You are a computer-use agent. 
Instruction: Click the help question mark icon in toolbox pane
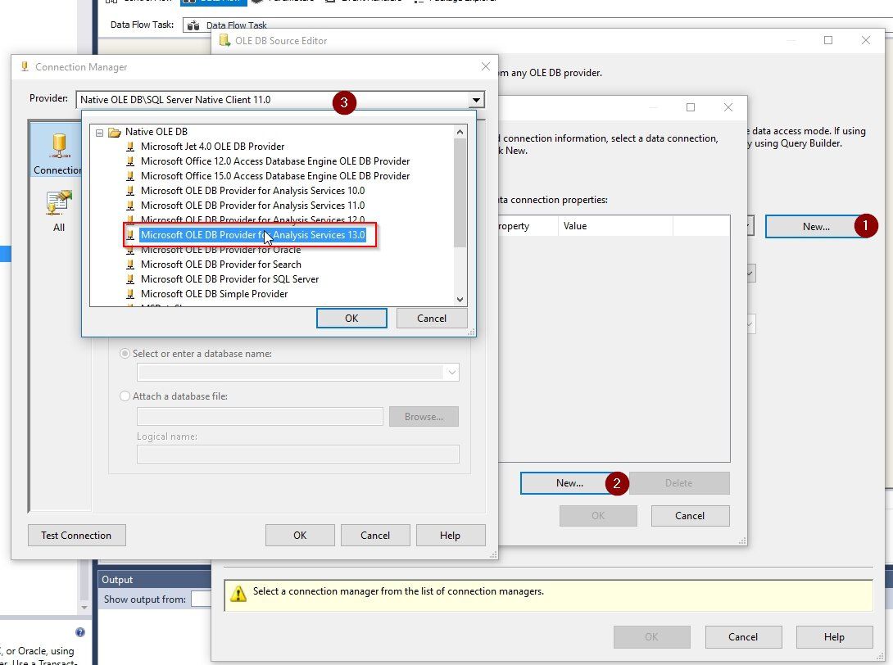(80, 632)
